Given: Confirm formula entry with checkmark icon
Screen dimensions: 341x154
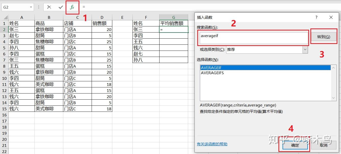Looking at the screenshot, I should coord(61,7).
